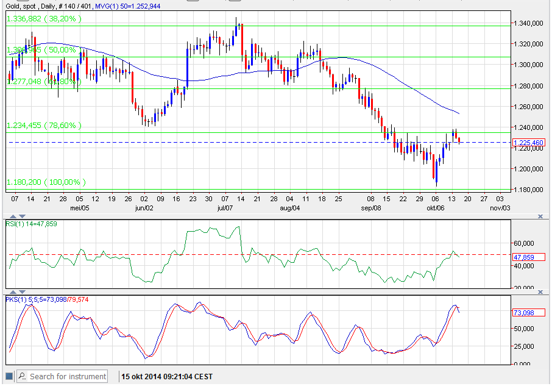552x389 pixels.
Task: Click the sep/08 date axis label
Action: tap(370, 208)
